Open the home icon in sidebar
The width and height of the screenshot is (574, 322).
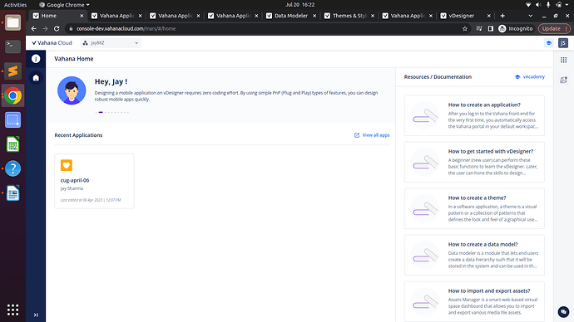tap(36, 78)
